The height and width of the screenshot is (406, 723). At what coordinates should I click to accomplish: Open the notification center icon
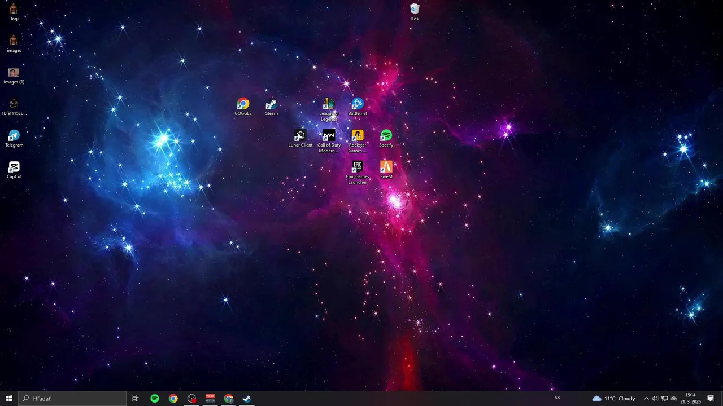point(711,399)
